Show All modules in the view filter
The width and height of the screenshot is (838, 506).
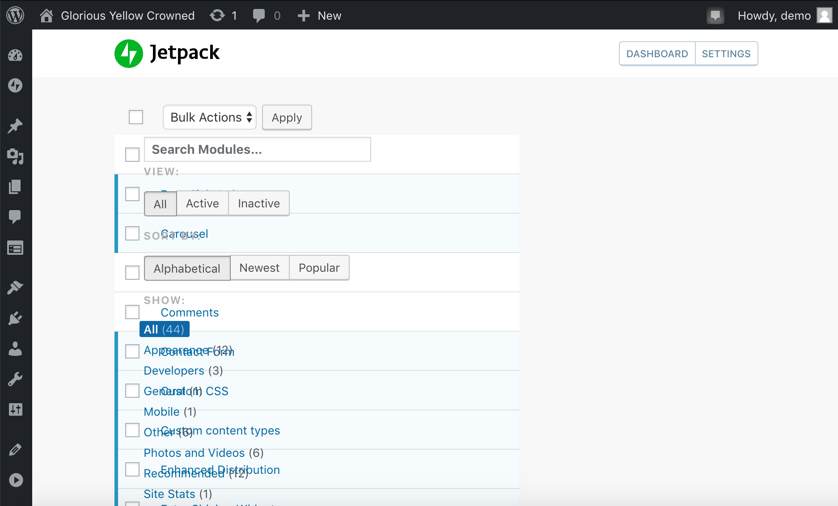click(x=160, y=204)
